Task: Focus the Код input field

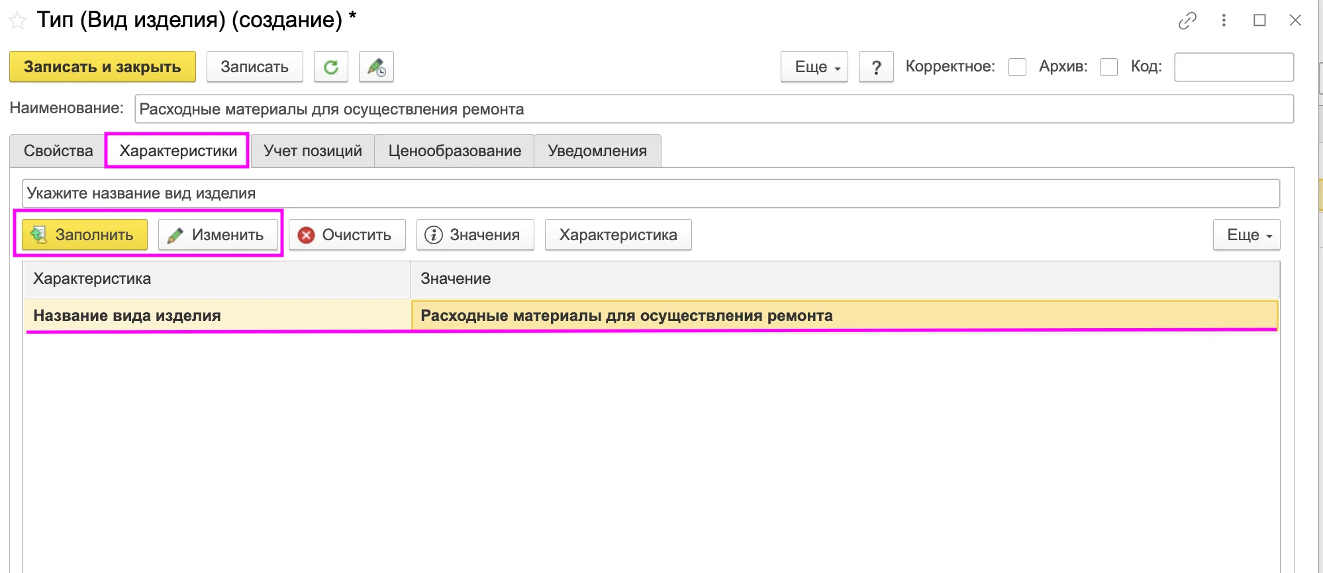Action: point(1234,67)
